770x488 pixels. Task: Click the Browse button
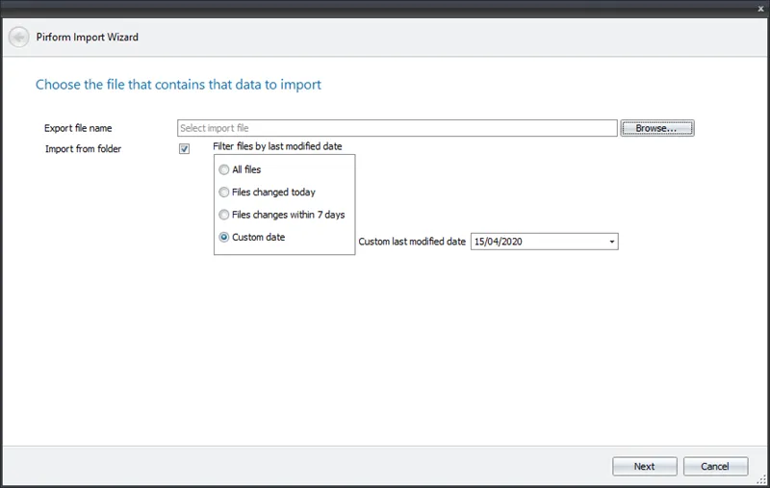tap(657, 128)
